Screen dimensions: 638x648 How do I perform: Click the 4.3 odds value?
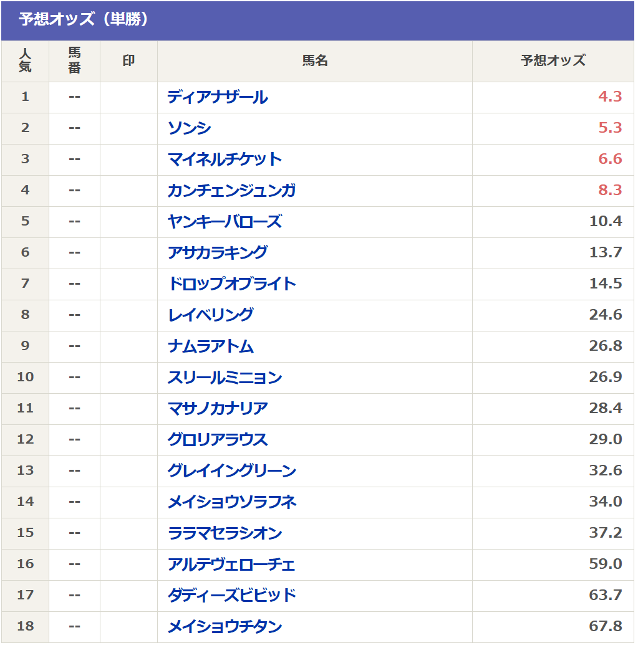coord(609,97)
